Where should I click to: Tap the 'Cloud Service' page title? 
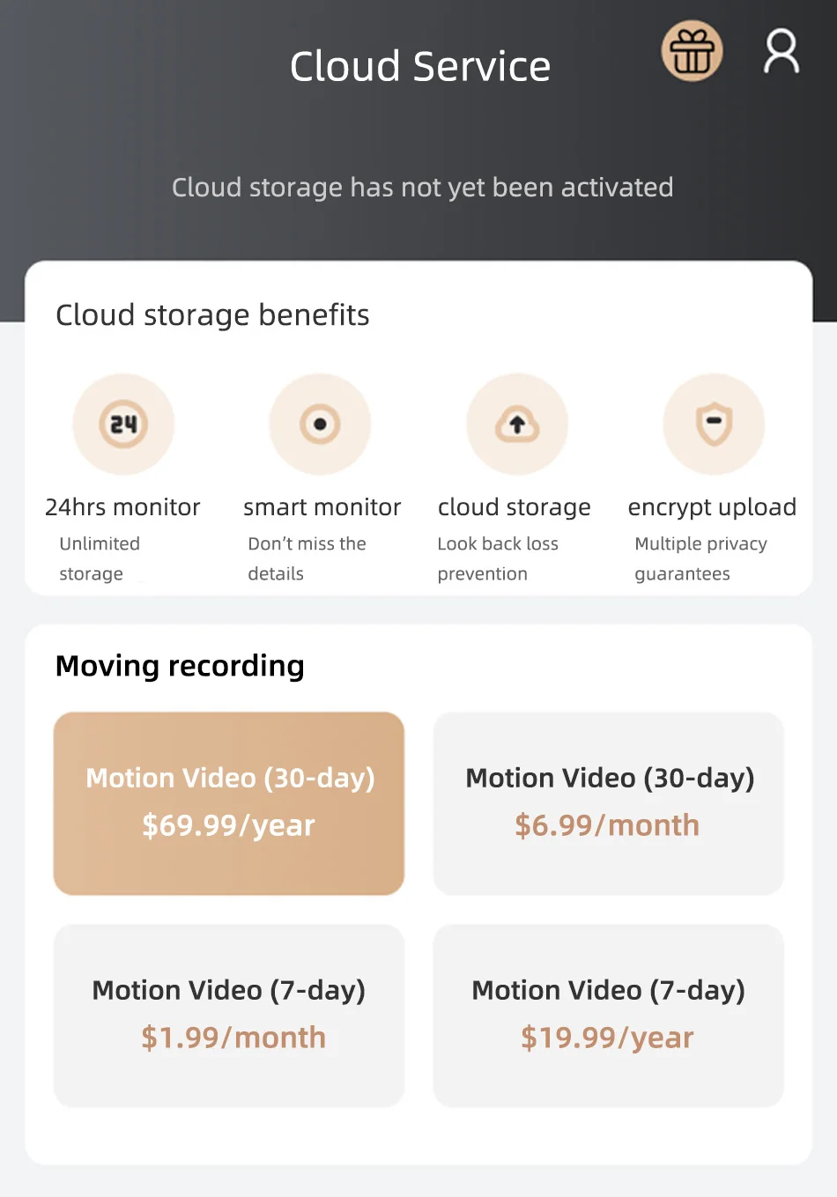click(x=420, y=67)
